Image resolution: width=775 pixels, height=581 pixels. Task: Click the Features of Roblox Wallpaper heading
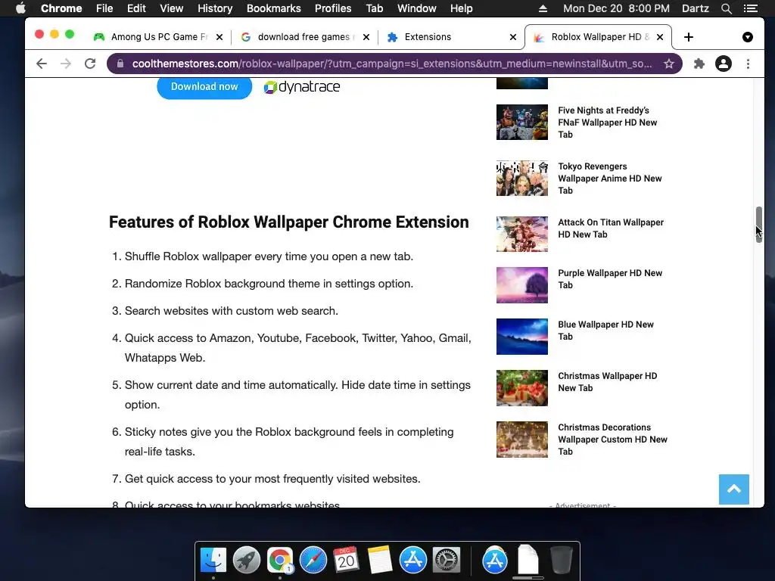tap(288, 222)
